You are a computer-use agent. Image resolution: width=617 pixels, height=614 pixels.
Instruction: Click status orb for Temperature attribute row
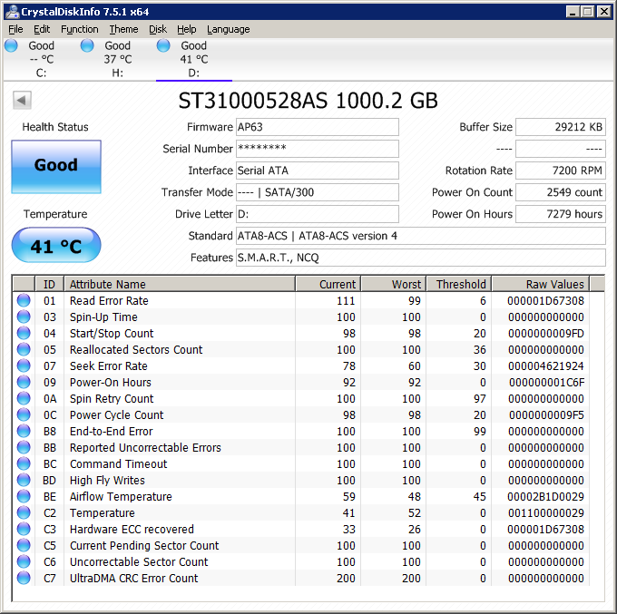pos(24,513)
